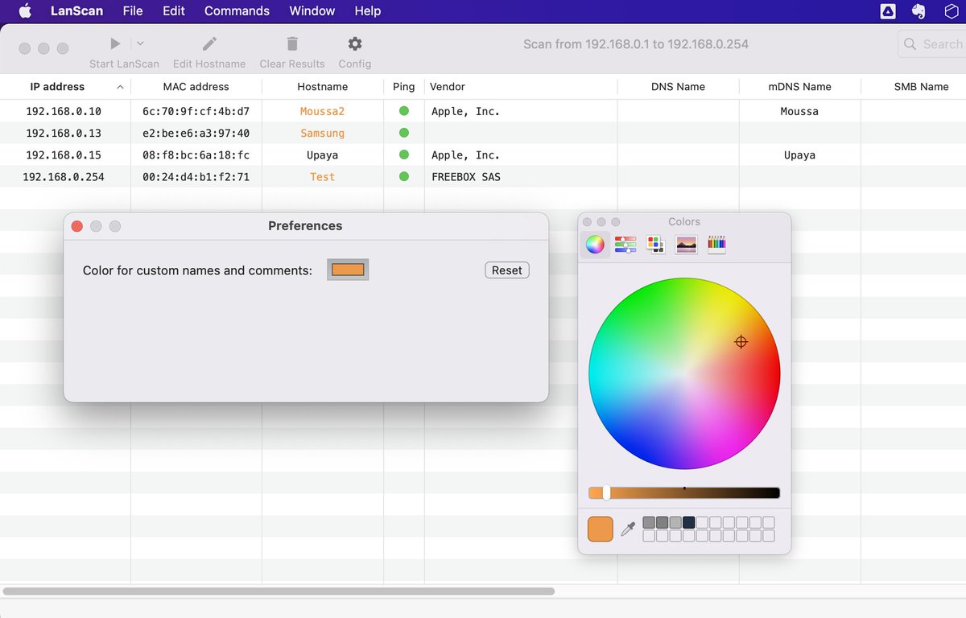Select the 192.168.0.254 IP address cell
Image resolution: width=966 pixels, height=618 pixels.
[64, 176]
